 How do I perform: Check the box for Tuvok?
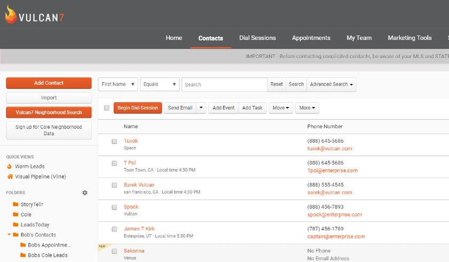point(114,142)
